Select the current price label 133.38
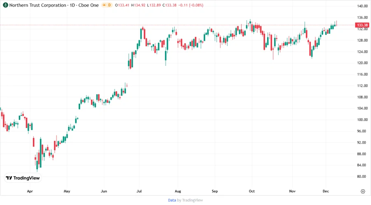 [362, 25]
